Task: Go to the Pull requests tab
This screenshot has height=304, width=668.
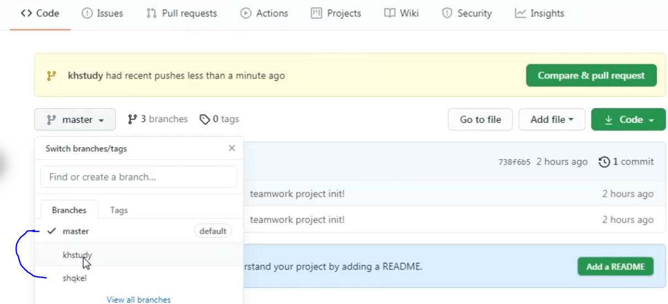Action: 181,13
